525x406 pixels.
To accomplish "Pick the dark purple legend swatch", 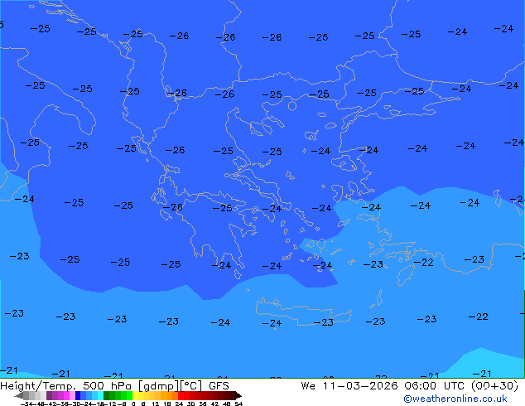I will coord(49,395).
